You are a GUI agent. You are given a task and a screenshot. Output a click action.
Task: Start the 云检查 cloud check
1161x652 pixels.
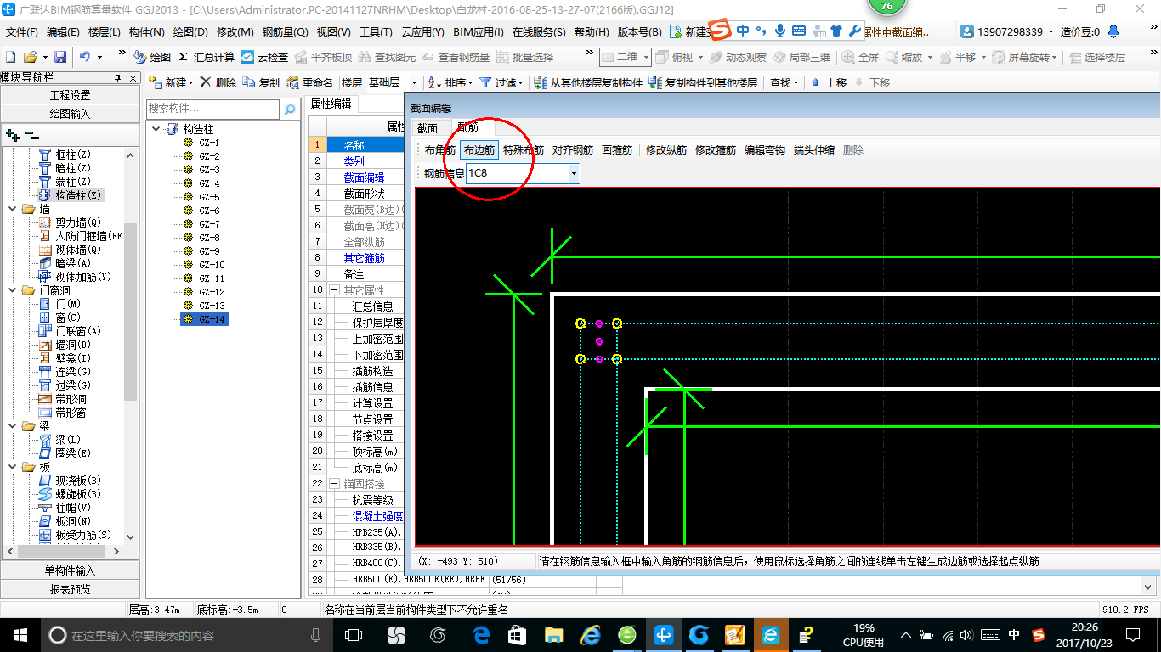click(x=264, y=57)
